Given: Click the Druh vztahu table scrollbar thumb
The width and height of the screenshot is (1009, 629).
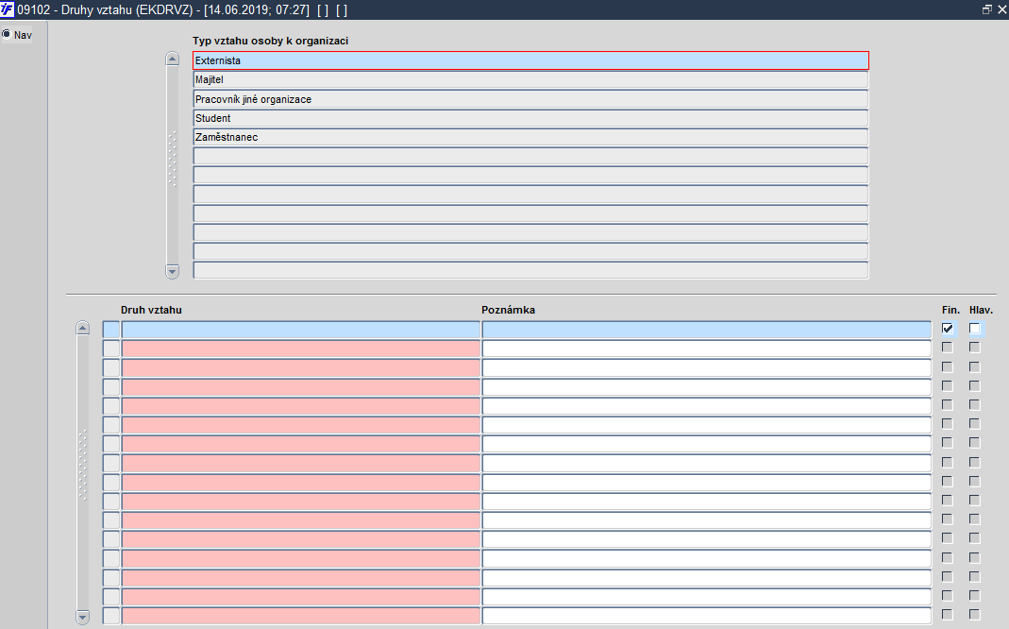Looking at the screenshot, I should tap(82, 466).
